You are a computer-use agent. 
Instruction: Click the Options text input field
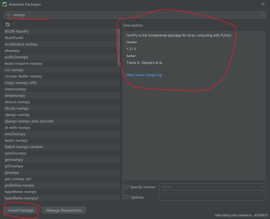[x=212, y=197]
